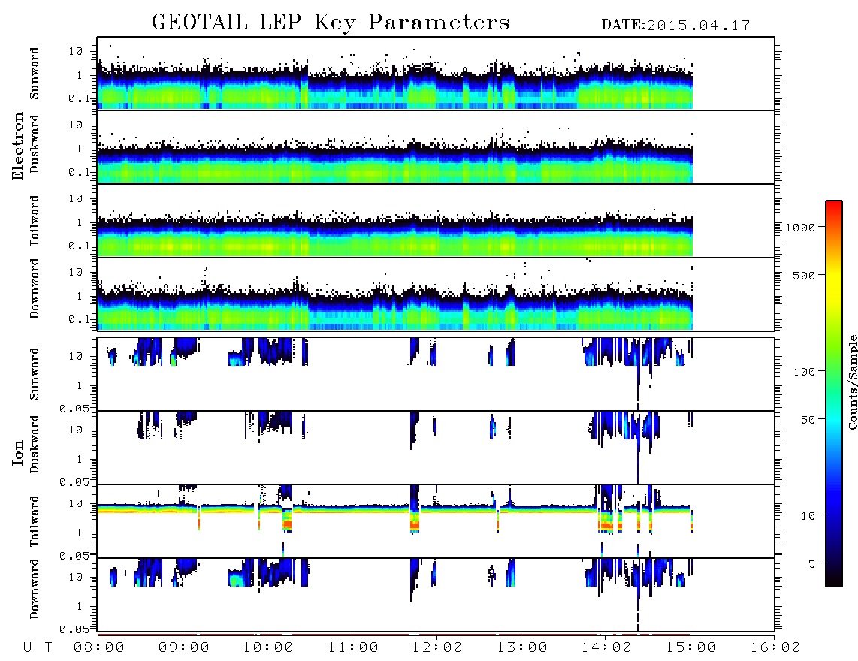This screenshot has width=858, height=661.
Task: Select the DATE:2015.04.17 label
Action: [675, 26]
